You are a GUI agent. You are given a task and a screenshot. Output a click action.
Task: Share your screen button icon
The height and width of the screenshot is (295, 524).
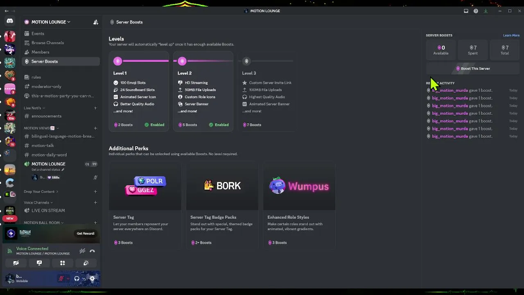[x=39, y=263]
